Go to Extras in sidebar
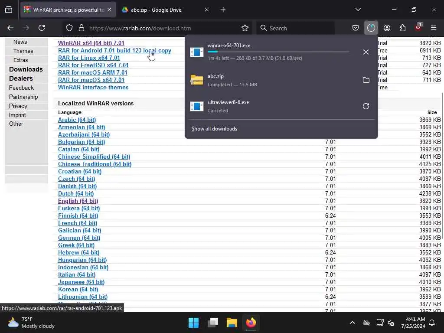Screen dimensions: 444x333 [20, 60]
